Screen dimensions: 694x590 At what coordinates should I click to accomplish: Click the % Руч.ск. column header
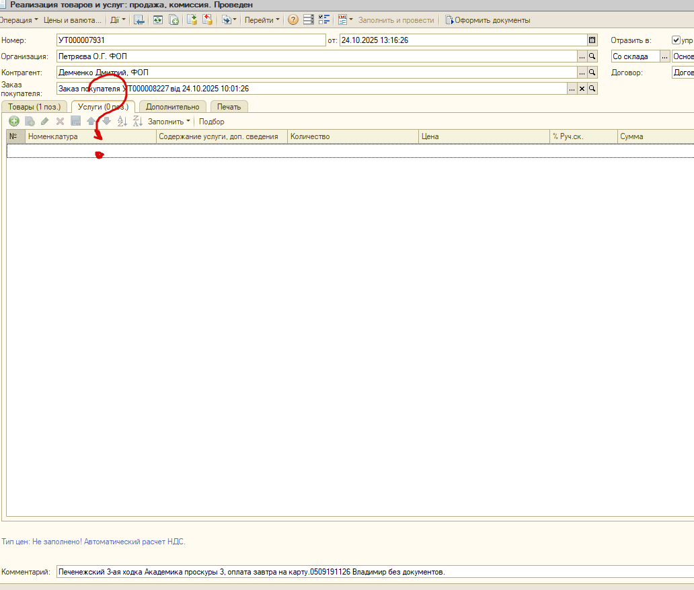pyautogui.click(x=583, y=136)
